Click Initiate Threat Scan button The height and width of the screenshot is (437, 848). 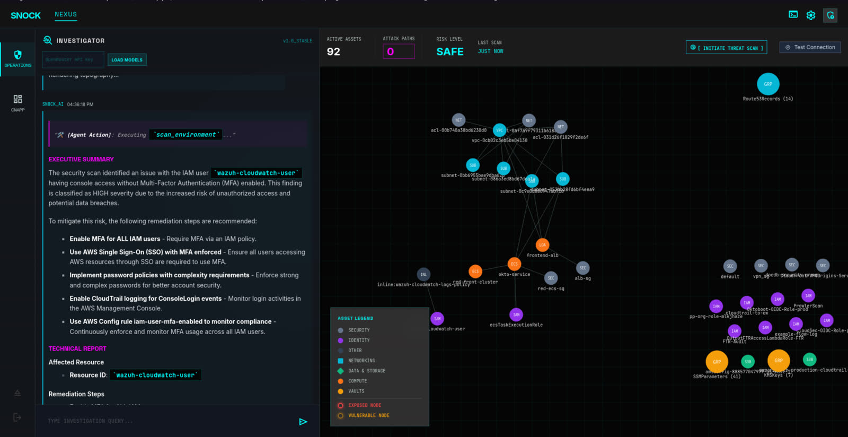click(x=727, y=48)
